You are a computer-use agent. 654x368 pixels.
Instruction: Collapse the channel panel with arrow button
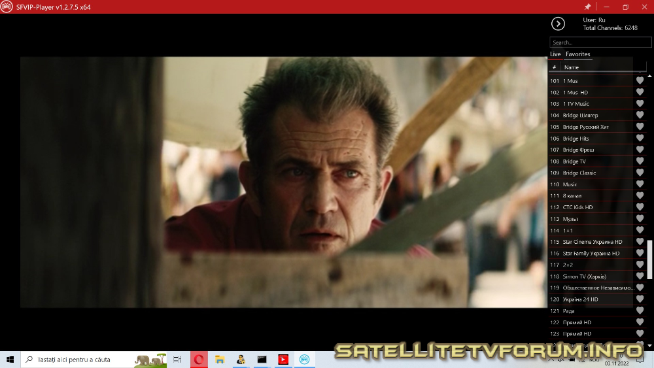[x=558, y=24]
